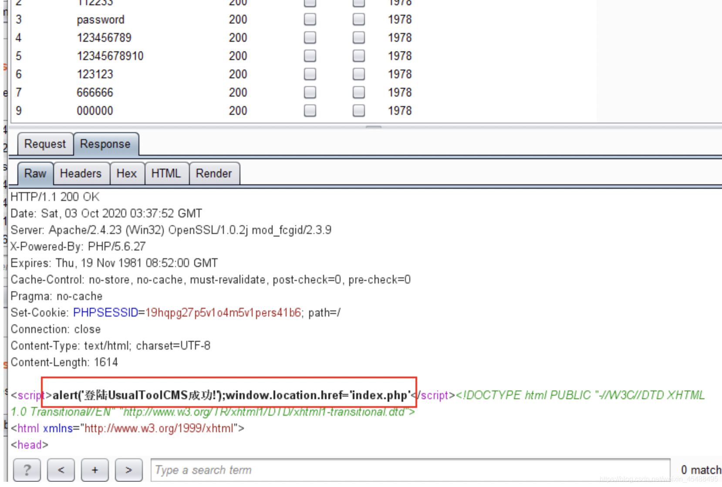
Task: Click the xmlns URL http://www.w3.org/1999/xhtml
Action: (159, 428)
